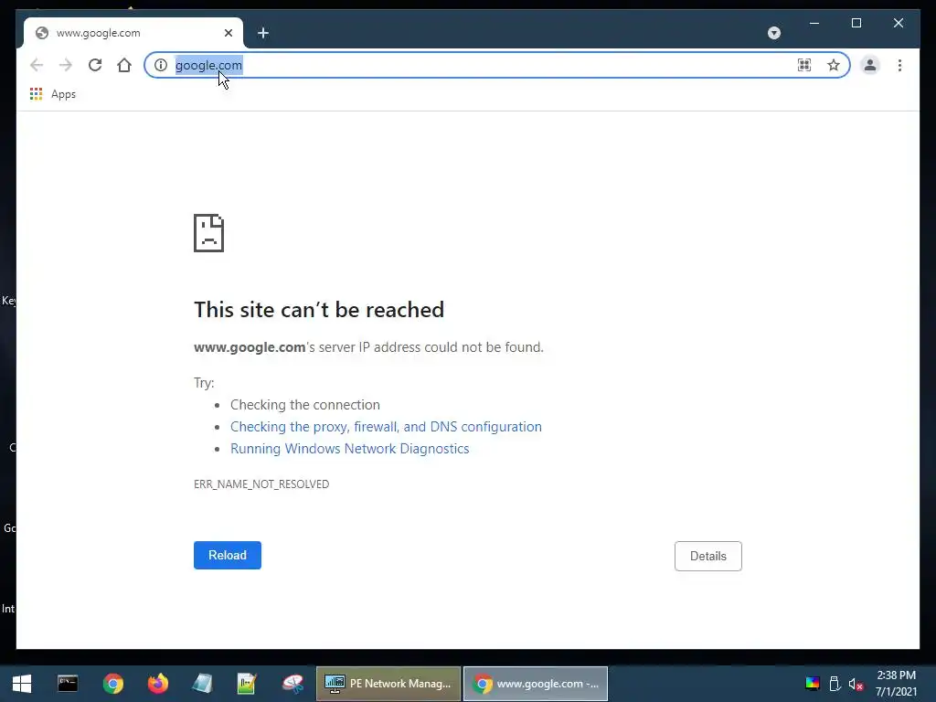Viewport: 936px width, 702px height.
Task: Click the www.google.com Chrome taskbar button
Action: pos(536,684)
